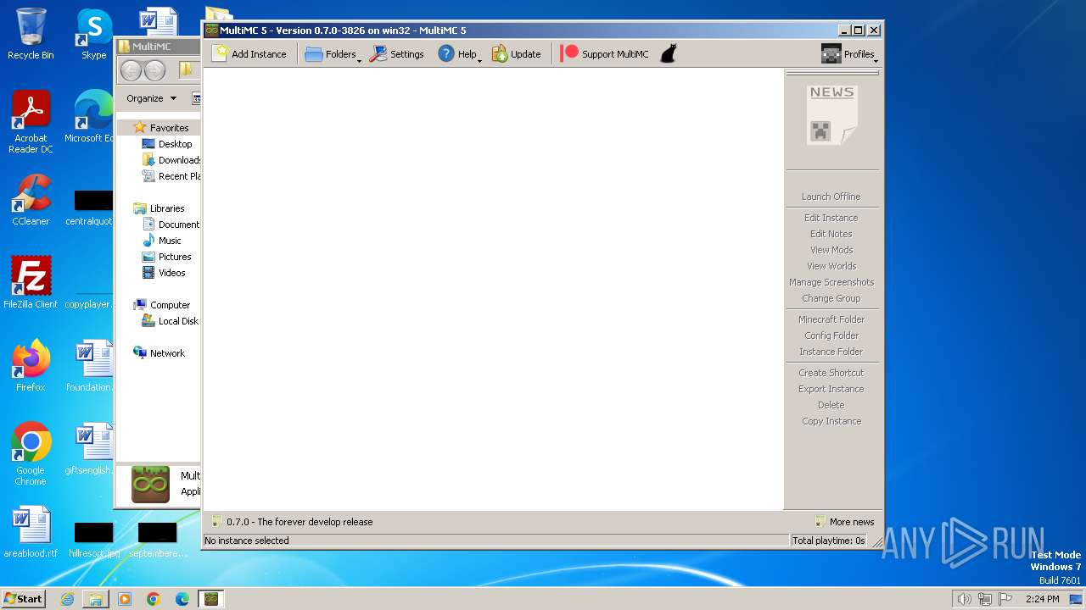Screen dimensions: 1086x610
Task: Click the 'No instance selected' status text
Action: (247, 541)
